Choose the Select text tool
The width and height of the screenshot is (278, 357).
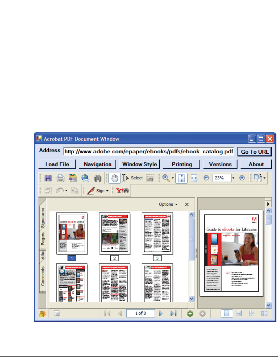133,178
